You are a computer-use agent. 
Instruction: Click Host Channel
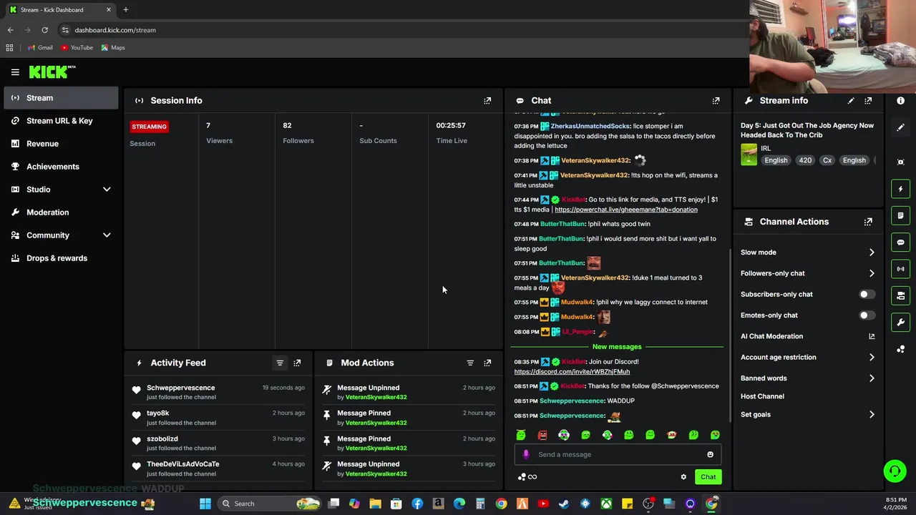pyautogui.click(x=762, y=396)
